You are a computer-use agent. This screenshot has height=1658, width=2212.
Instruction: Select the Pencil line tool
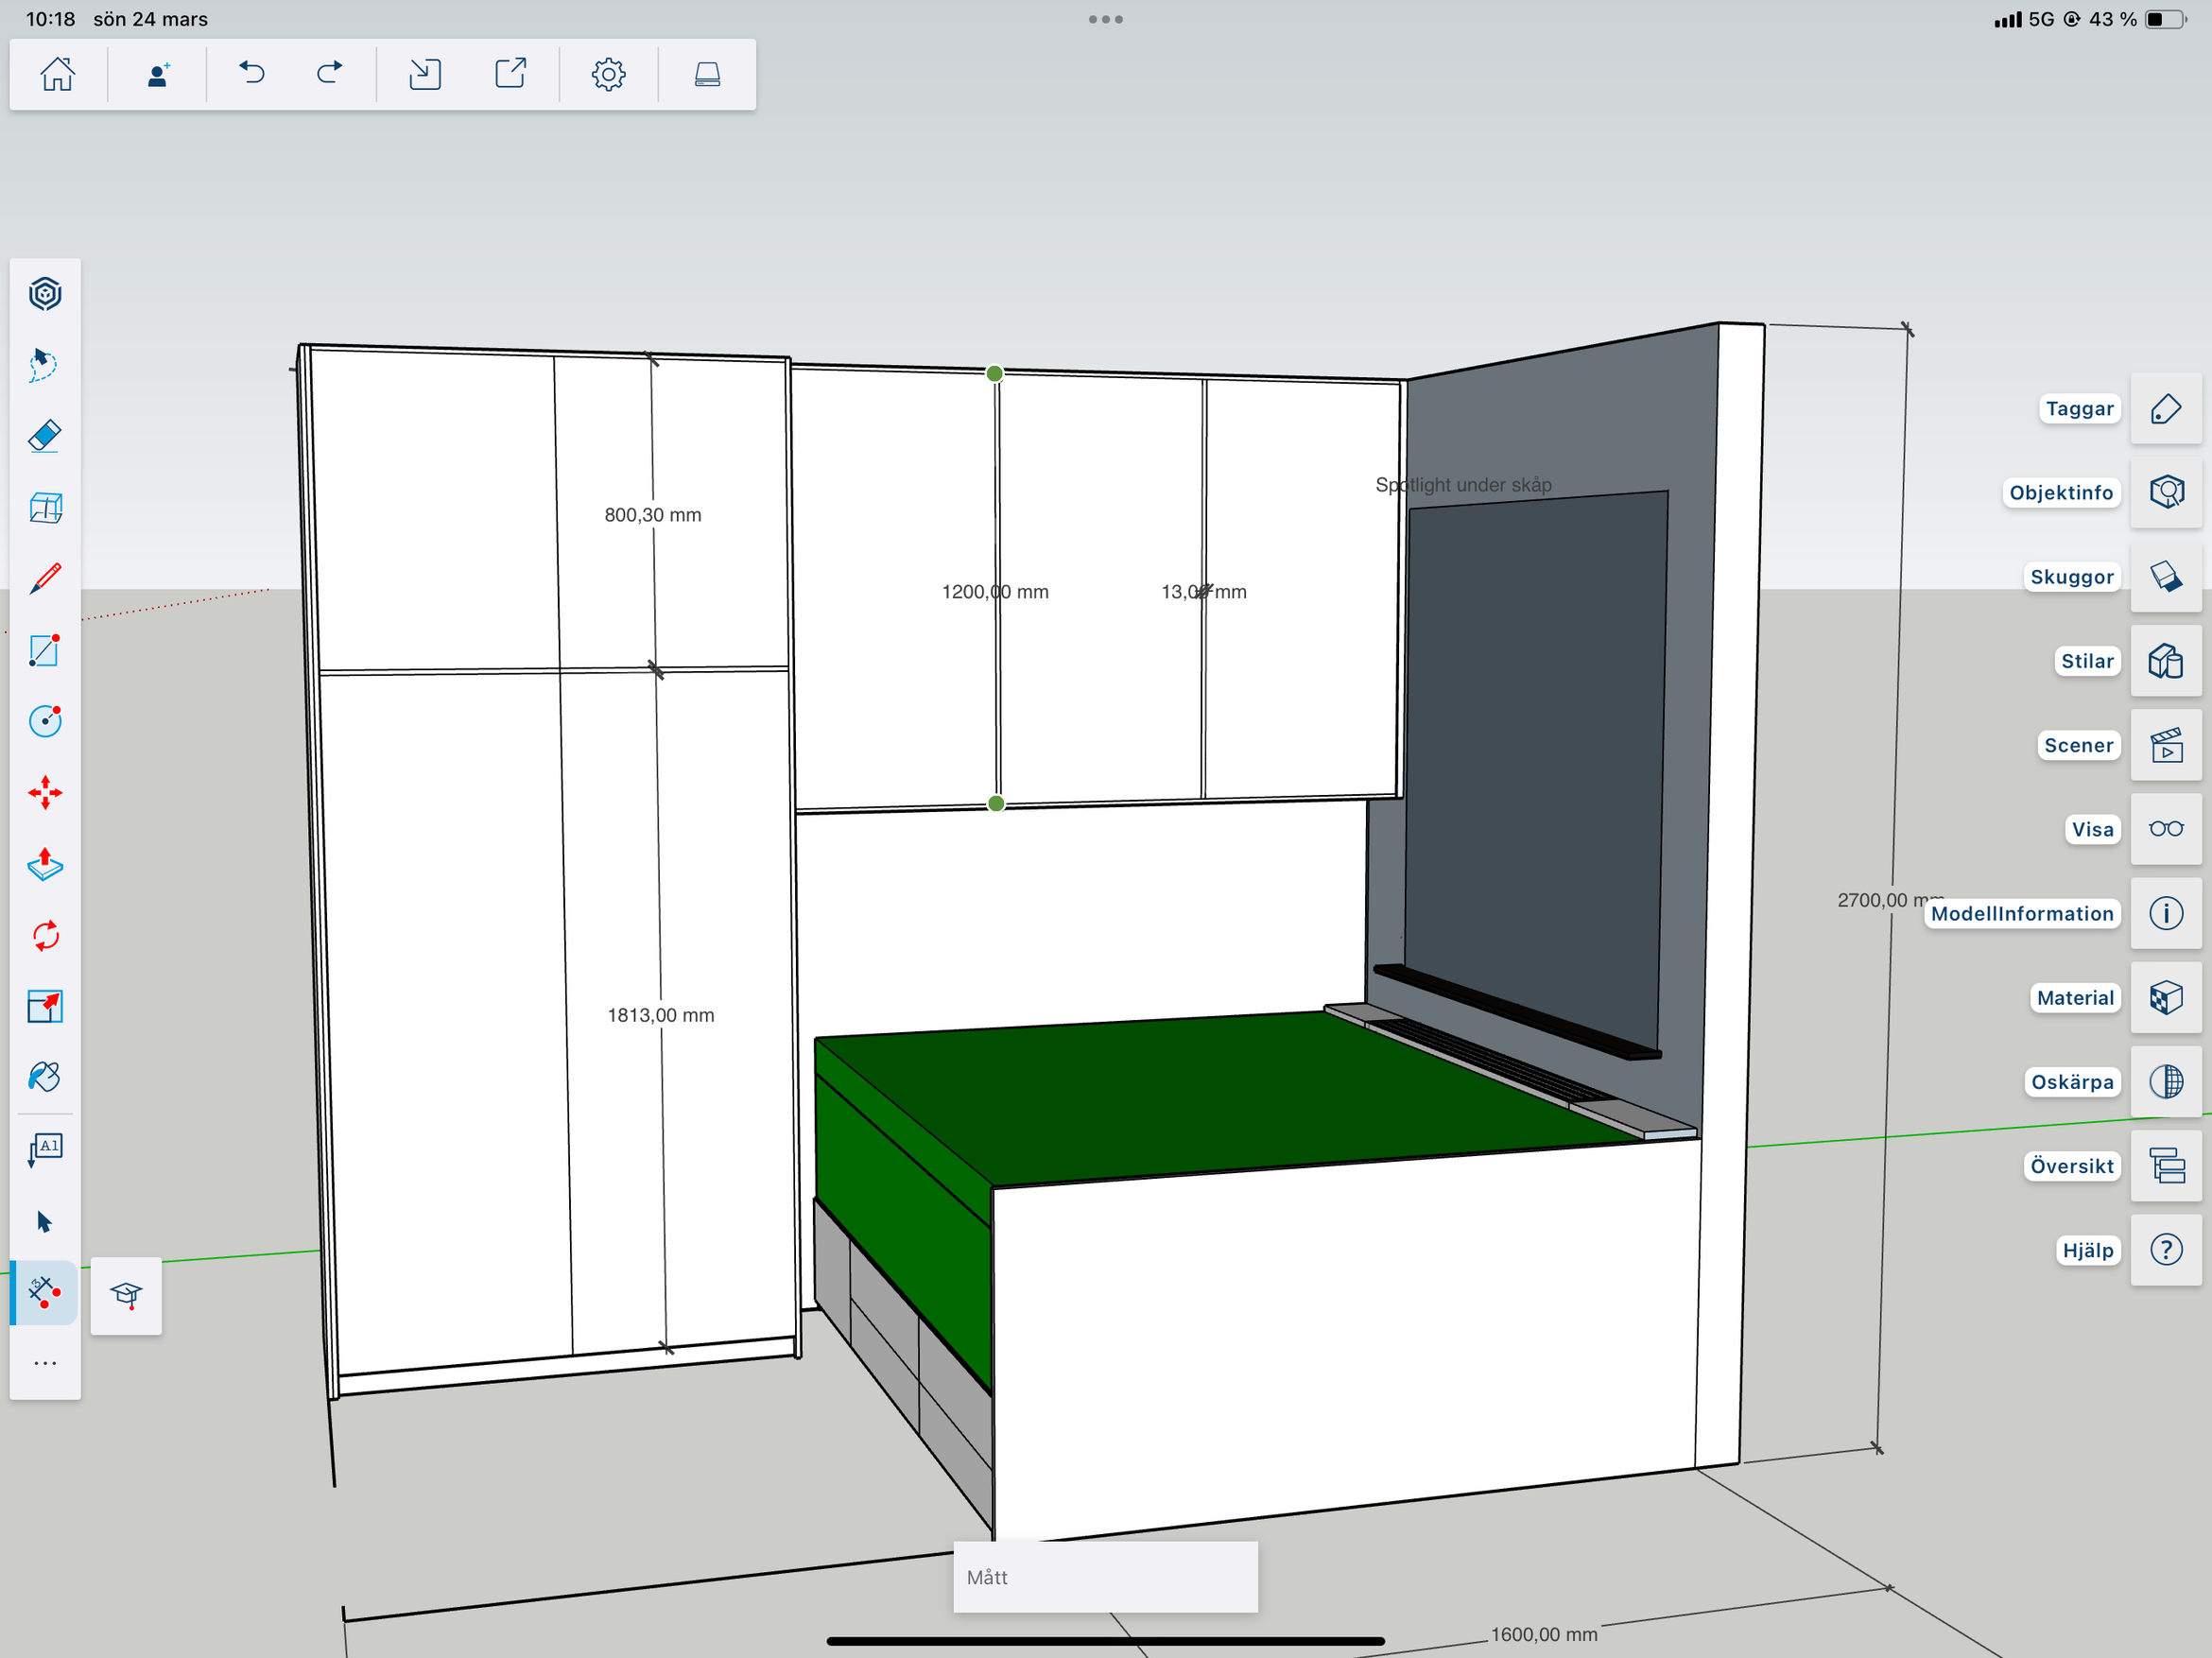[x=45, y=579]
